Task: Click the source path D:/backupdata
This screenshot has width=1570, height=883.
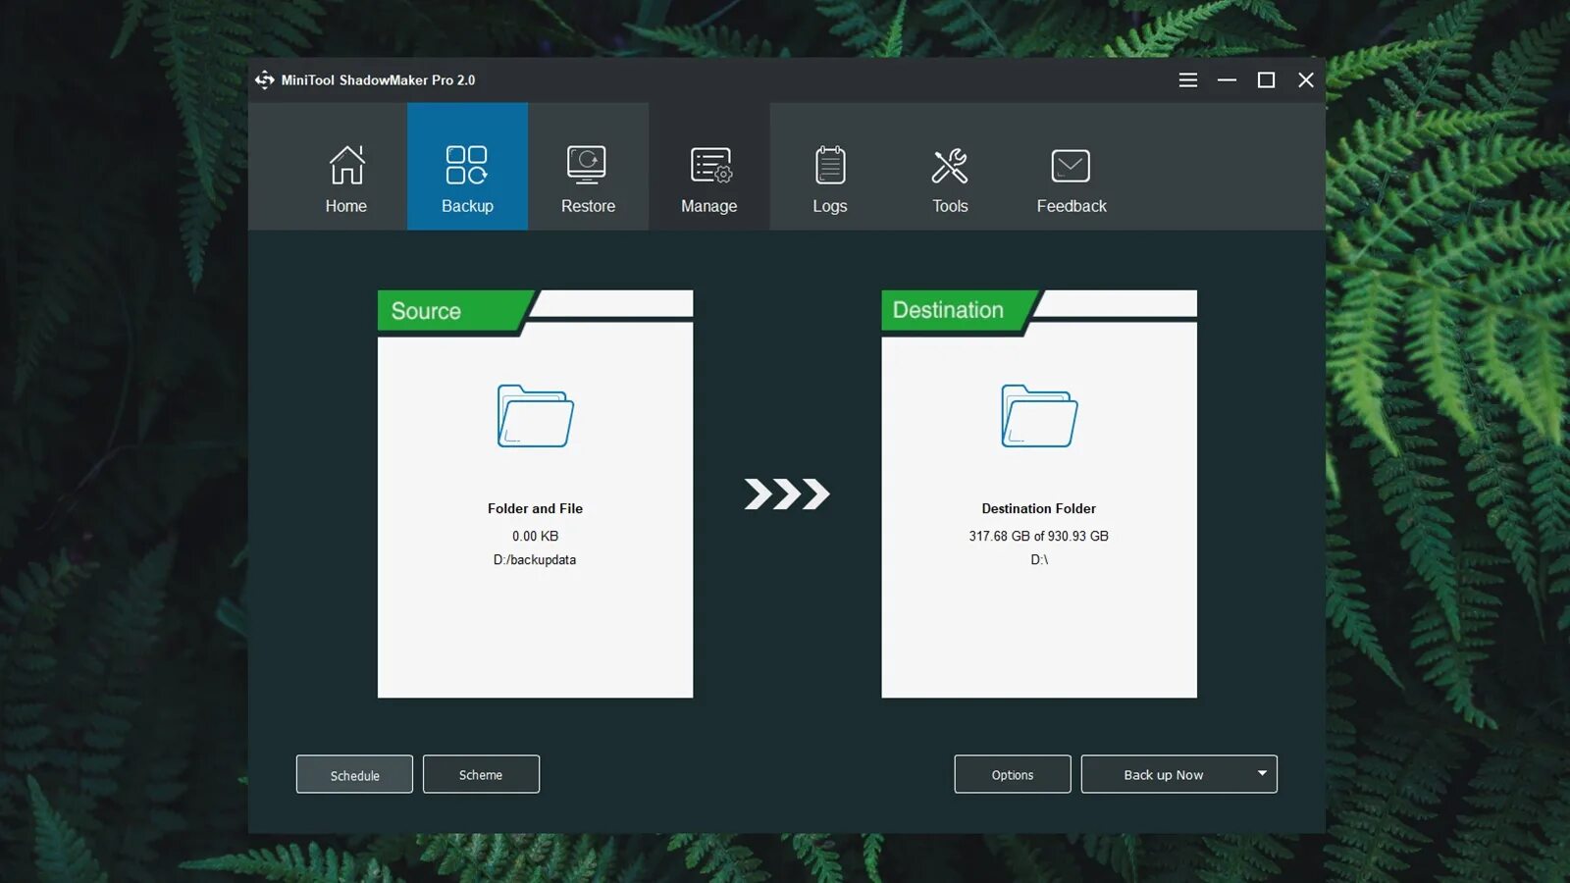Action: [535, 560]
